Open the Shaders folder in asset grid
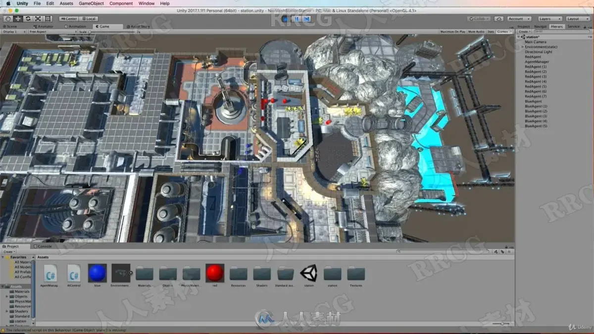594x334 pixels. [262, 273]
